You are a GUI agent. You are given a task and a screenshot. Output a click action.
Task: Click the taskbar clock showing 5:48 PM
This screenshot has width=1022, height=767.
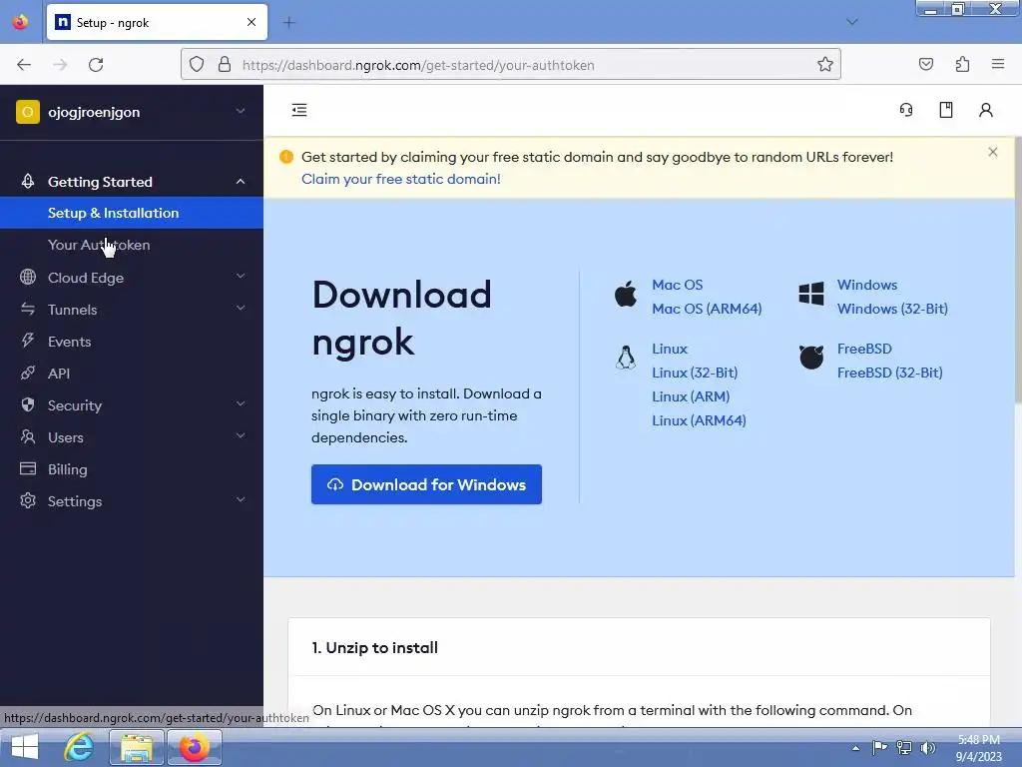coord(978,748)
